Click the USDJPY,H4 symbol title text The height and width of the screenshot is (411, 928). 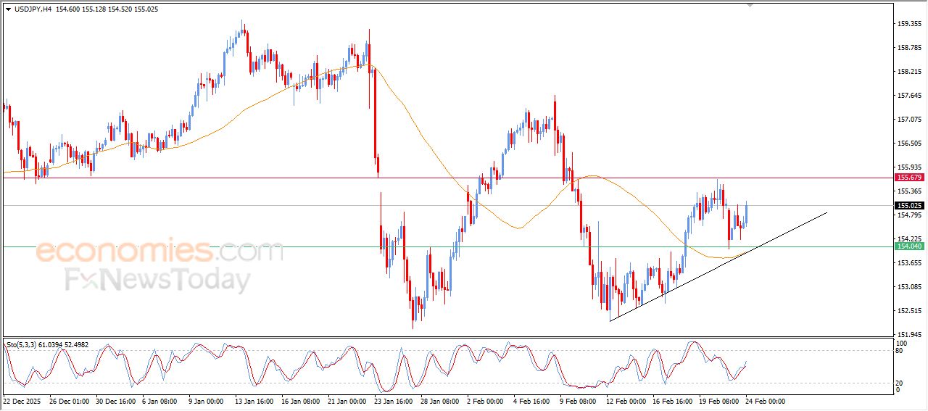[x=35, y=9]
